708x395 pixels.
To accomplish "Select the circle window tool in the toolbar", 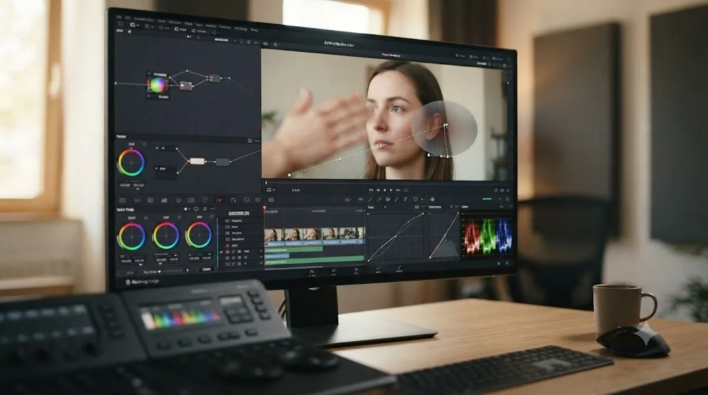I will (416, 199).
